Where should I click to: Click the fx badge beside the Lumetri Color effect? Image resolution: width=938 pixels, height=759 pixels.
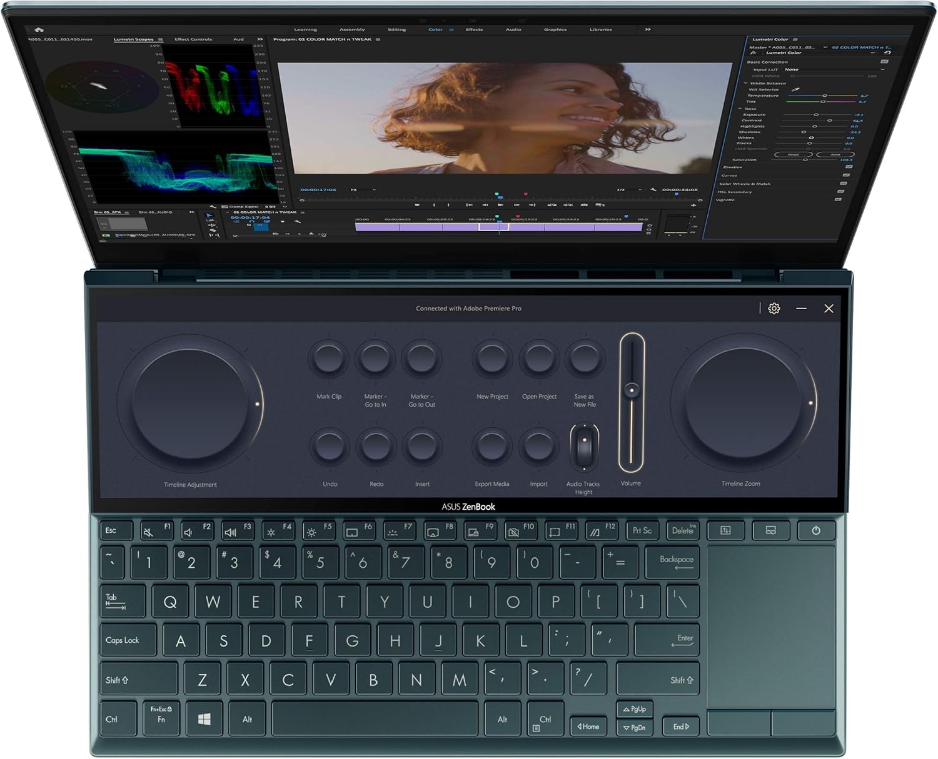pos(753,53)
